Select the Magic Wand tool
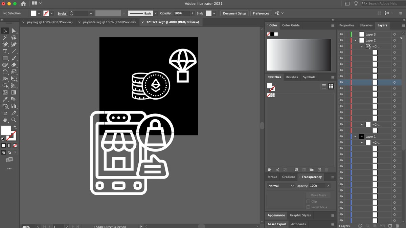 [x=5, y=38]
